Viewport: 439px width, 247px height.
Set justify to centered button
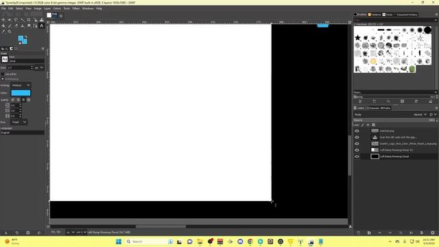pyautogui.click(x=23, y=100)
